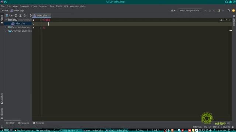Click the warning inspection indicator in editor
Viewport: 236px width, 132px height.
click(x=222, y=20)
